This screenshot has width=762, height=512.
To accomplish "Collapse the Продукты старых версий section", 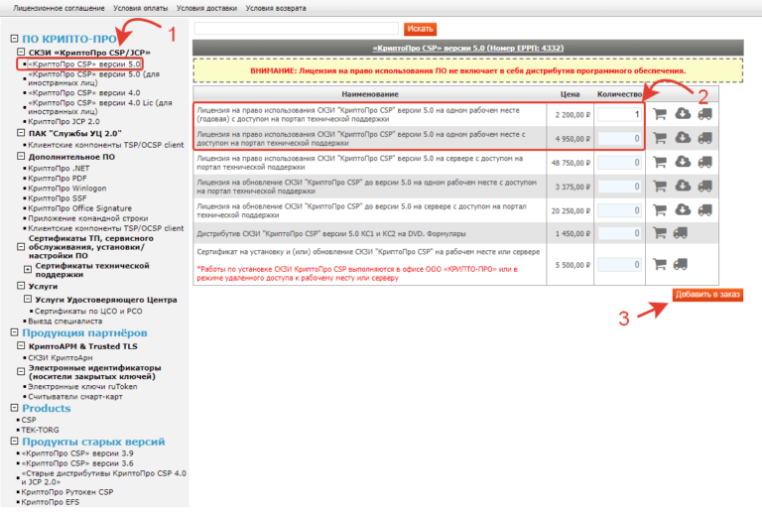I will (x=14, y=442).
